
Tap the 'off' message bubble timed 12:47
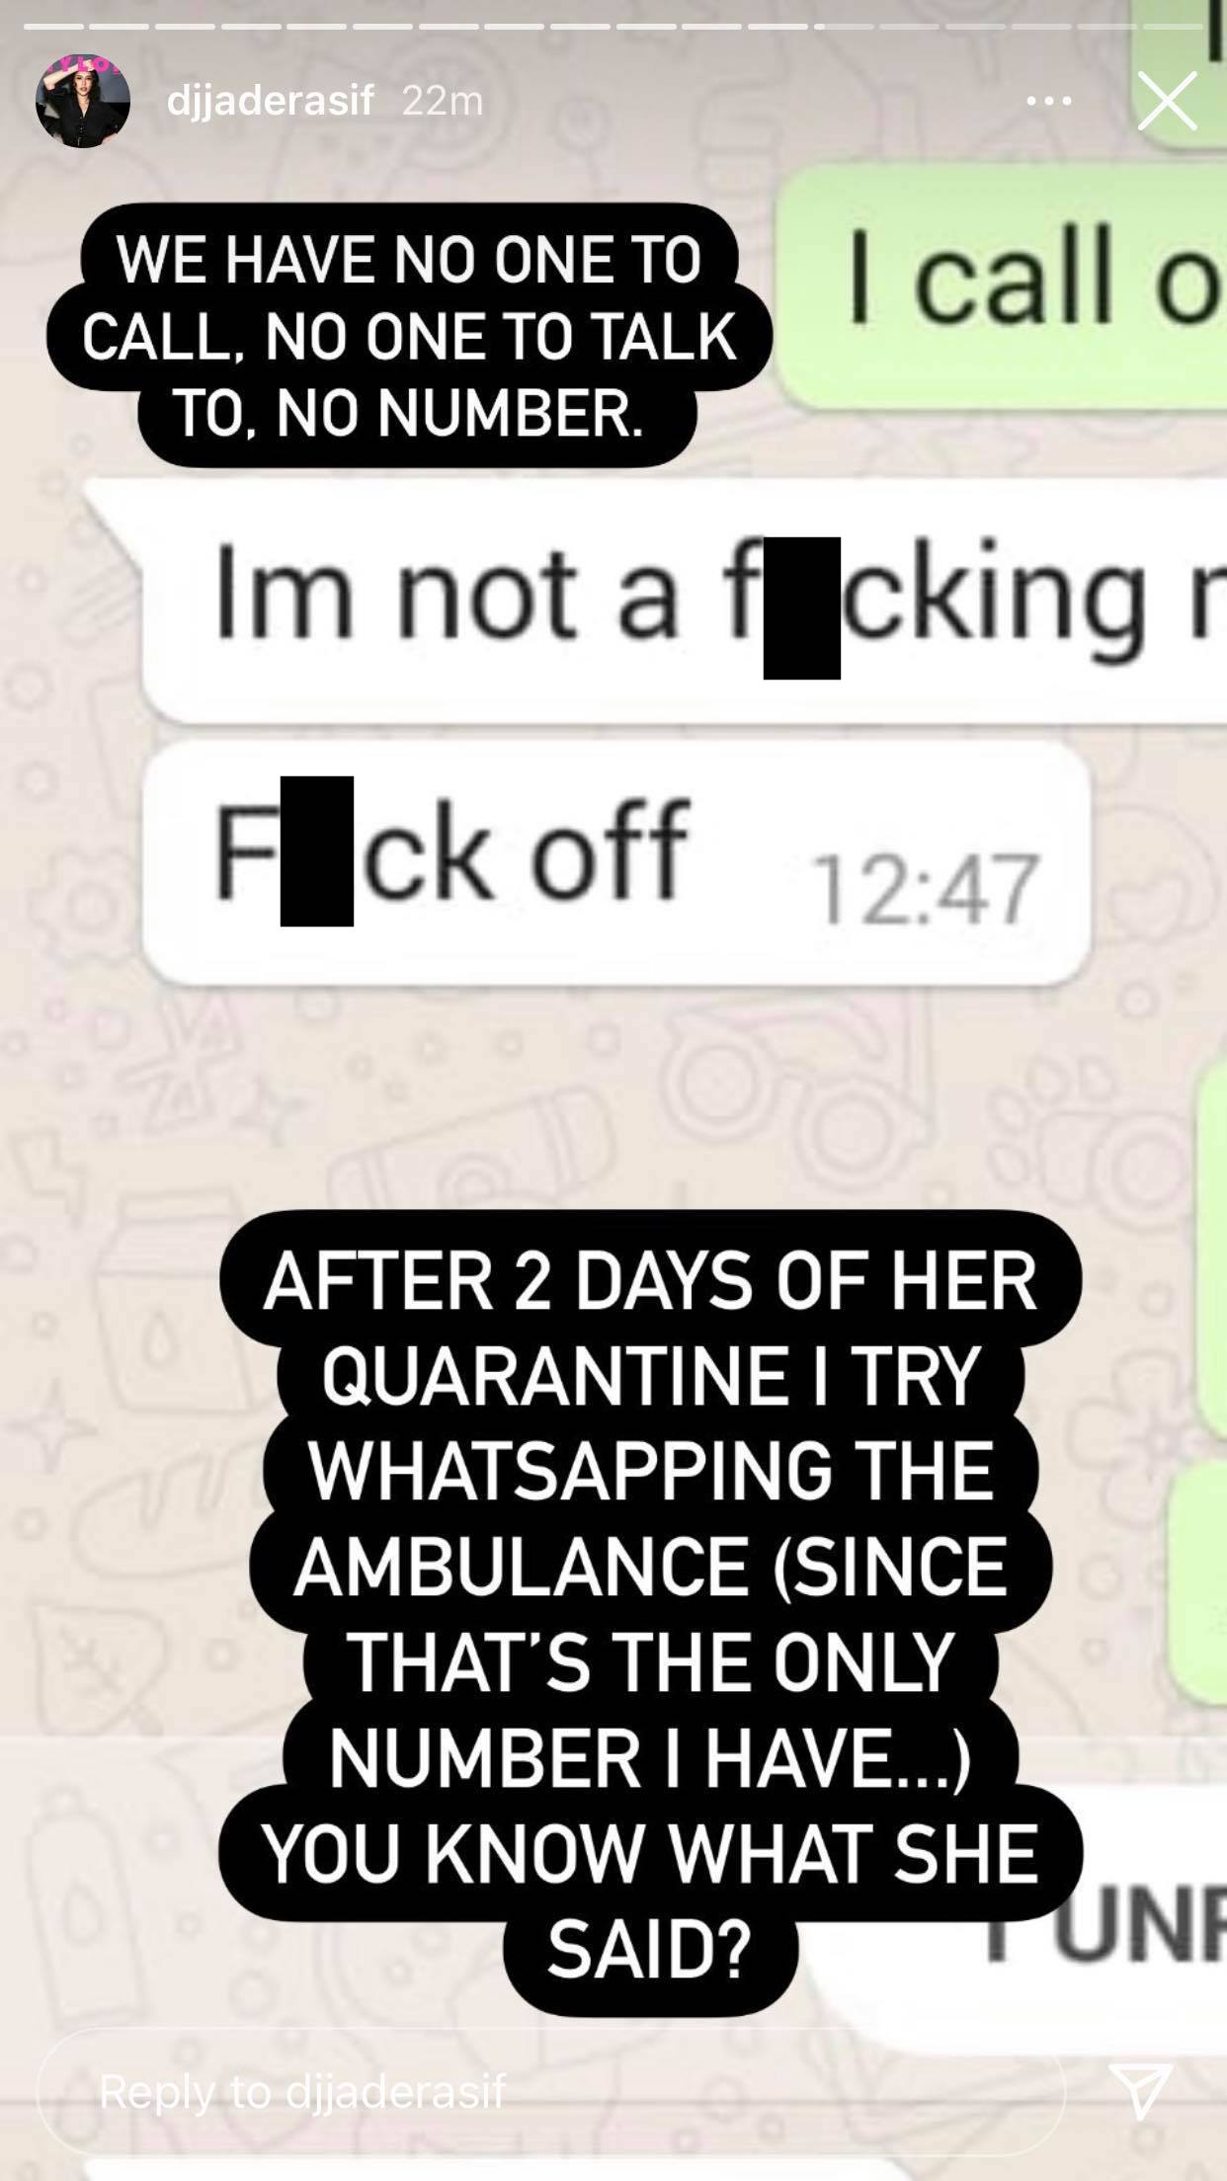[616, 862]
